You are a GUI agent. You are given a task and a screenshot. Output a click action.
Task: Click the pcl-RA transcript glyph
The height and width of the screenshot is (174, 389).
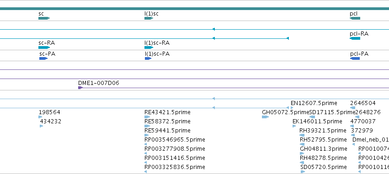pos(355,38)
